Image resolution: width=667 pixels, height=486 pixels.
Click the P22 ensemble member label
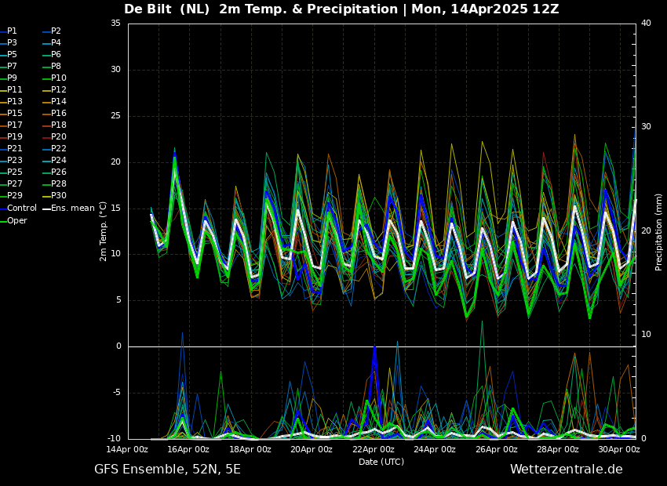pyautogui.click(x=59, y=149)
